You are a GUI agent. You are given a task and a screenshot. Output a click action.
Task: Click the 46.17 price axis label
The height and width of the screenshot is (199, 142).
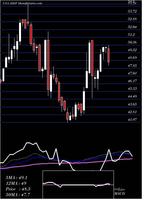point(132,81)
